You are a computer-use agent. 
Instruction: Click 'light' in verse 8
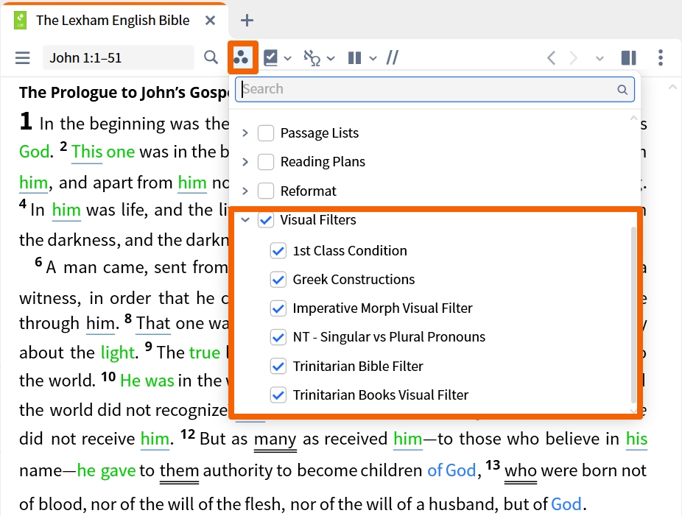[x=118, y=353]
